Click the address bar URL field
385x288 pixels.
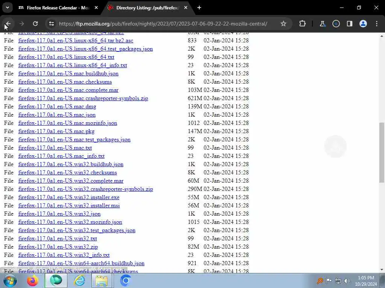(x=163, y=24)
